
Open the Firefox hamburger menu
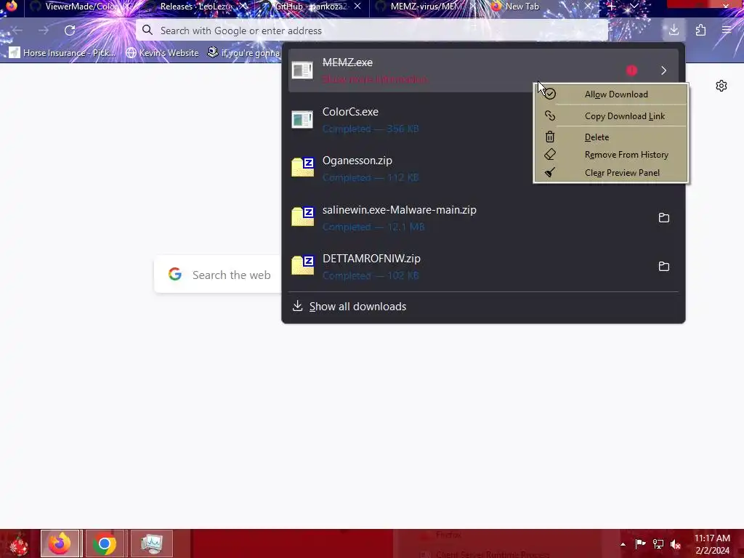point(727,31)
